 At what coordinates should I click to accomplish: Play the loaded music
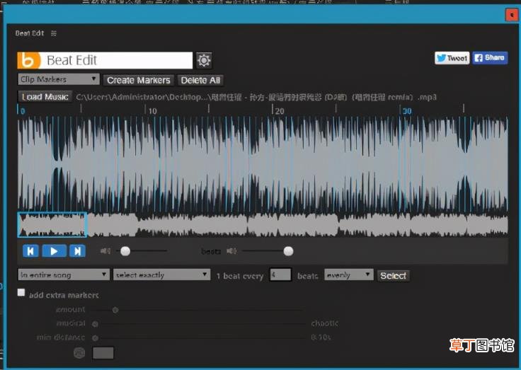tap(54, 251)
